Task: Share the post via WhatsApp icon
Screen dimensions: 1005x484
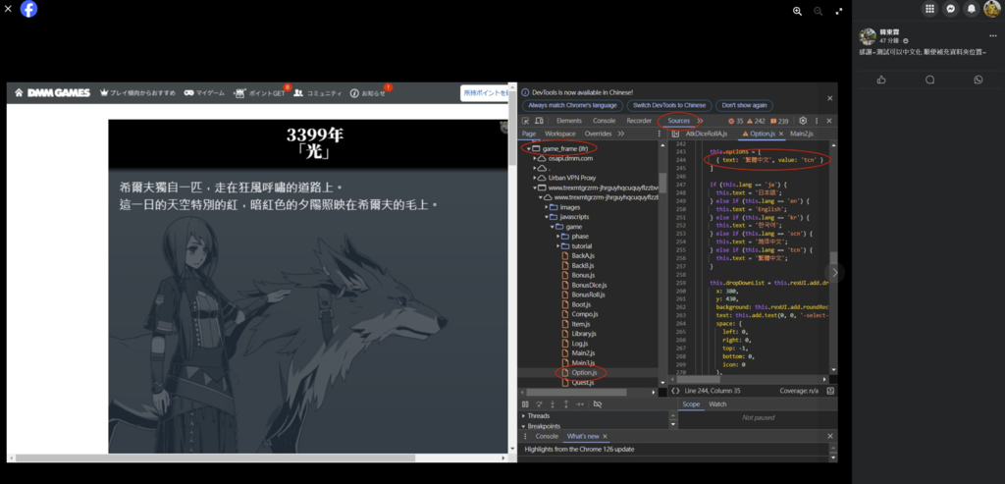Action: click(x=979, y=80)
